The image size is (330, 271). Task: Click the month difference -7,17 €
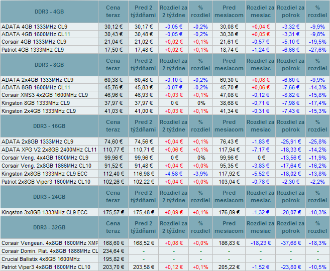pos(261,150)
